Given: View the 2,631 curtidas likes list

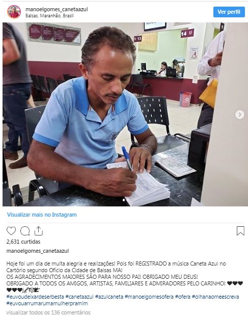Looking at the screenshot, I should tap(23, 242).
